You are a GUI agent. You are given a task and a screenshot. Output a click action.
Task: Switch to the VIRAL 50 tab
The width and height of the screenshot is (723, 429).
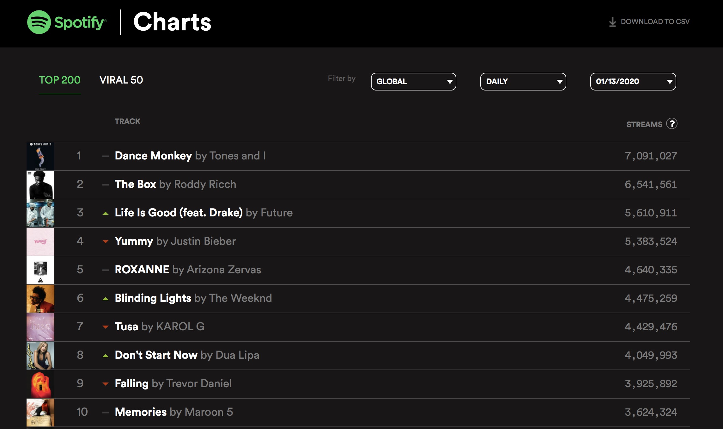coord(121,80)
